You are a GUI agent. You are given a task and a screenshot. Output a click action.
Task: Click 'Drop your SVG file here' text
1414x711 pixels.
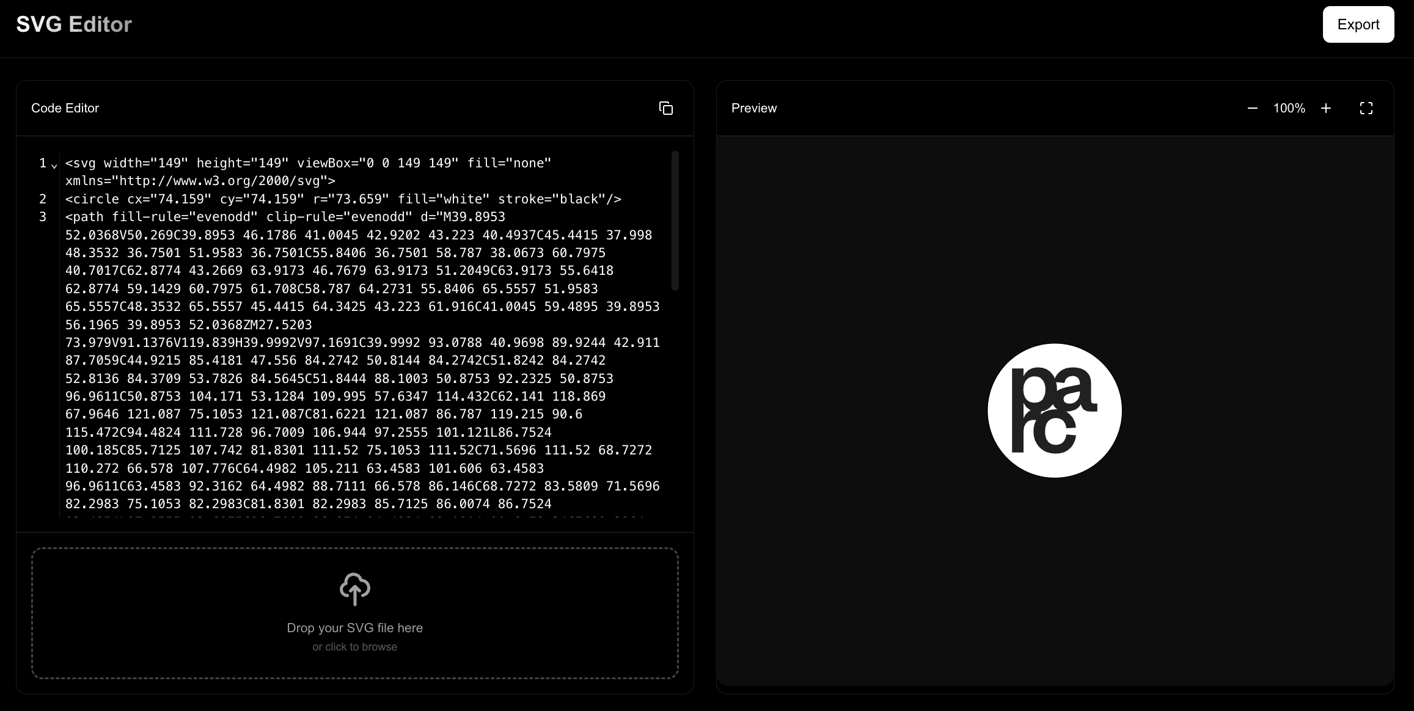[354, 628]
